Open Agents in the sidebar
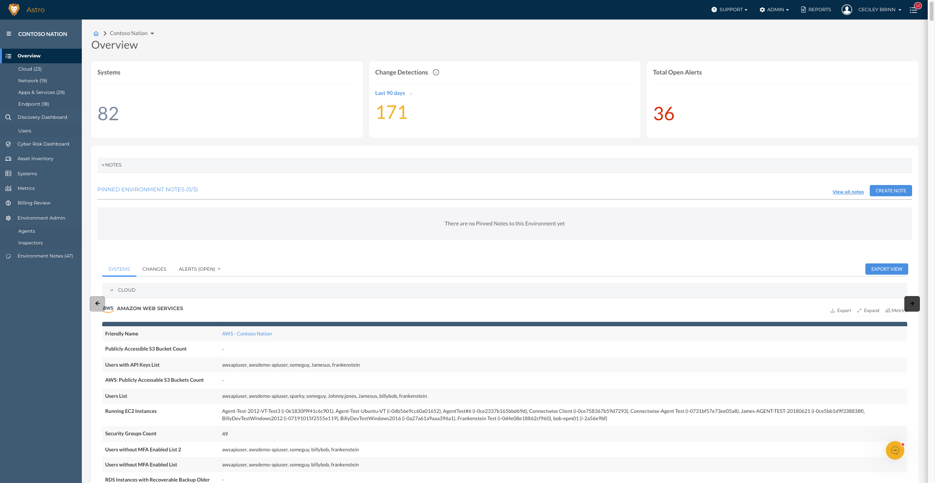The height and width of the screenshot is (483, 935). (x=27, y=231)
